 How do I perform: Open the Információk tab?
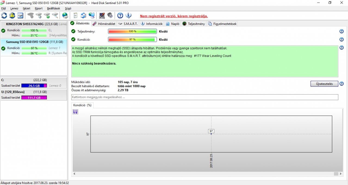click(x=152, y=24)
